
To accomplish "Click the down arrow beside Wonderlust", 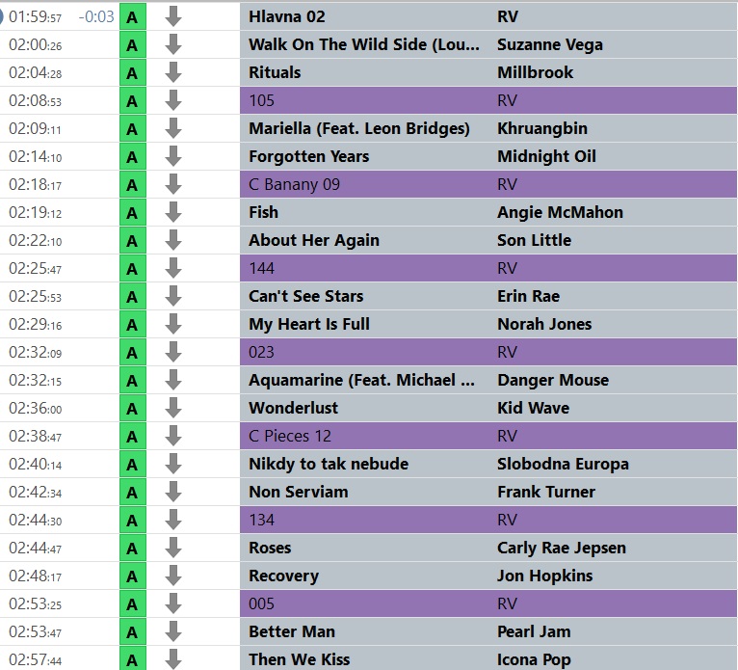I will pos(173,408).
